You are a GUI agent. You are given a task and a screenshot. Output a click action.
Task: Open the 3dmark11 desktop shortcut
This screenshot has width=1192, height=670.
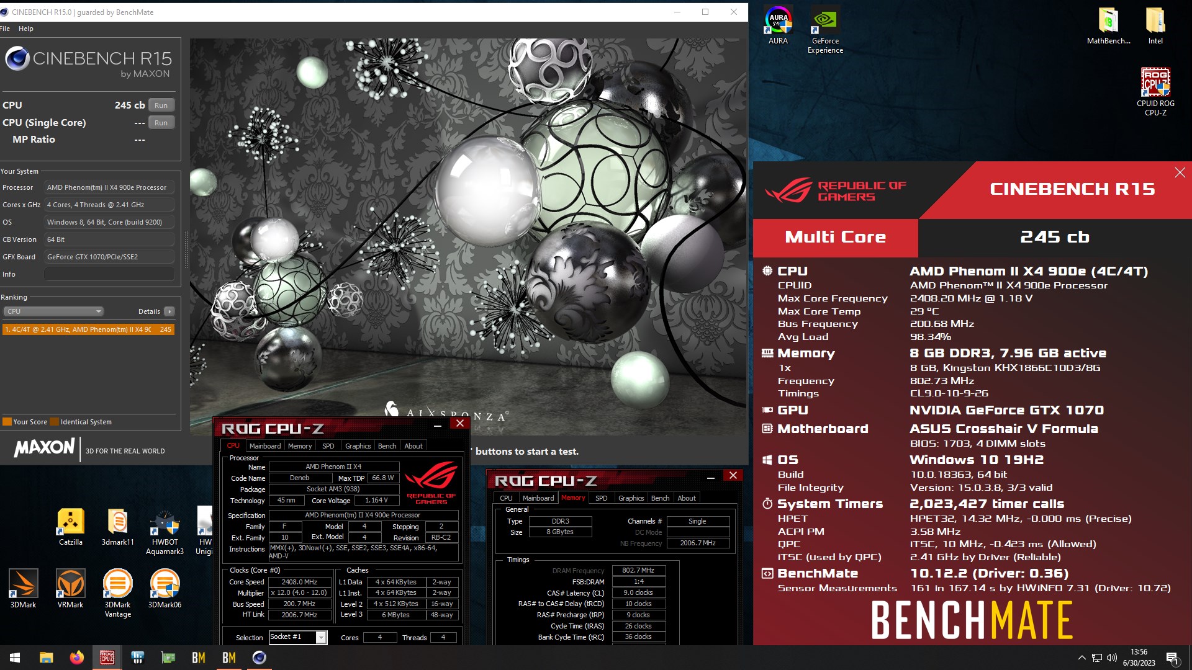click(x=117, y=527)
